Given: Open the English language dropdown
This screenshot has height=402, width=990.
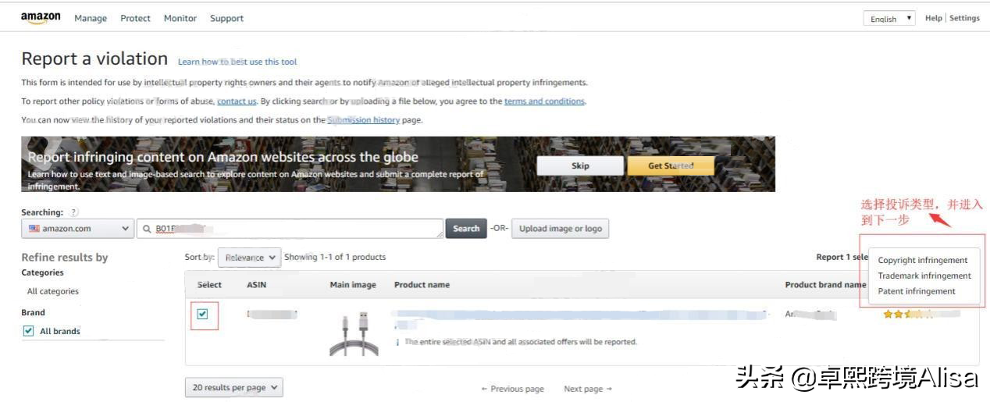Looking at the screenshot, I should [889, 19].
